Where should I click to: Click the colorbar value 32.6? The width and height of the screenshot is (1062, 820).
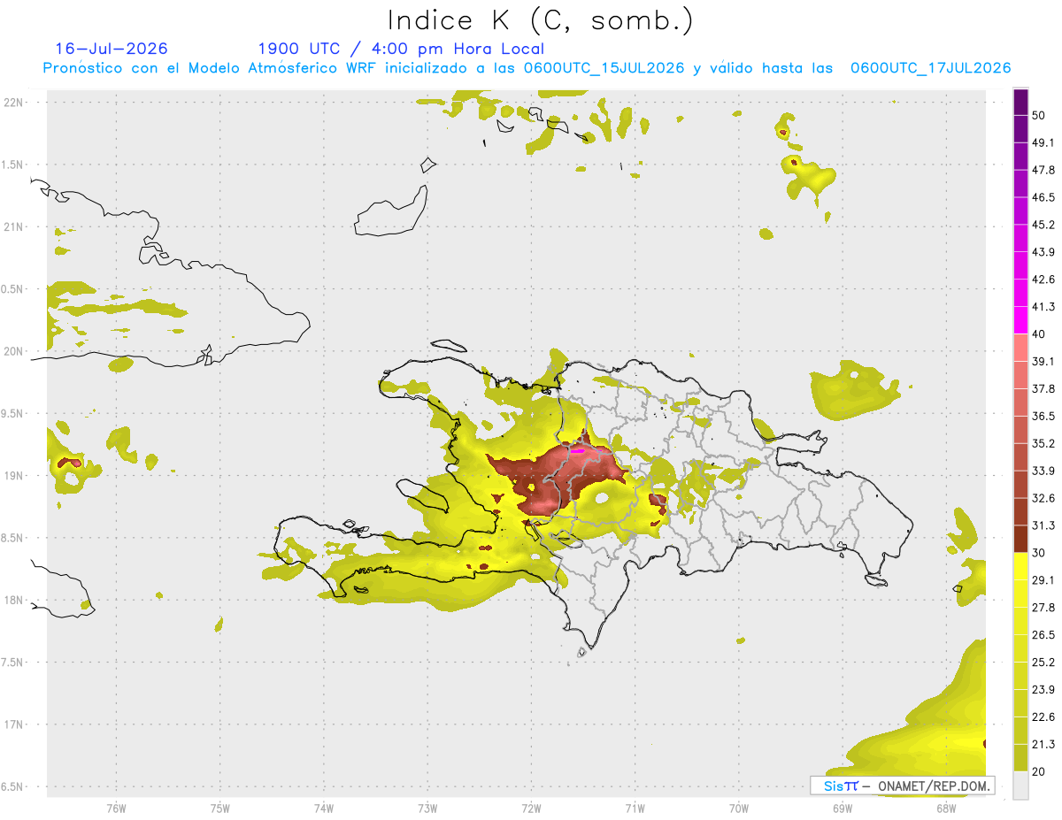pos(1043,498)
